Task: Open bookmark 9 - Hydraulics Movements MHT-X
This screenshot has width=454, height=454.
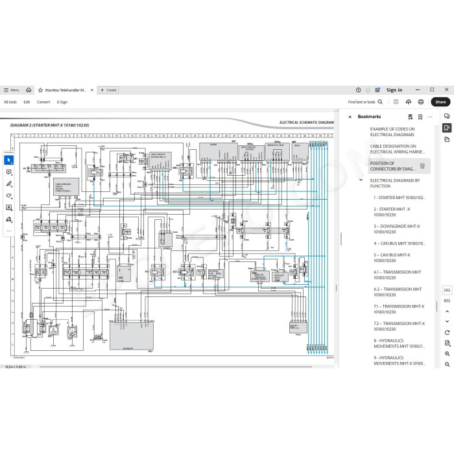Action: click(x=400, y=360)
